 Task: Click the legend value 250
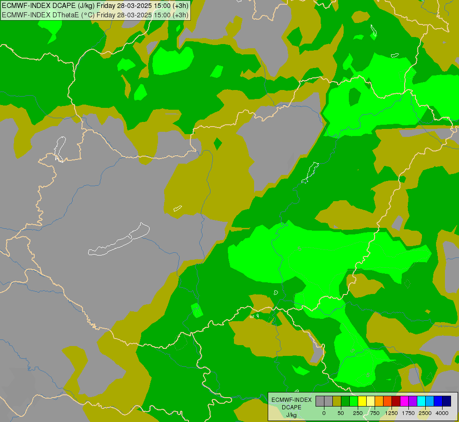coord(358,413)
